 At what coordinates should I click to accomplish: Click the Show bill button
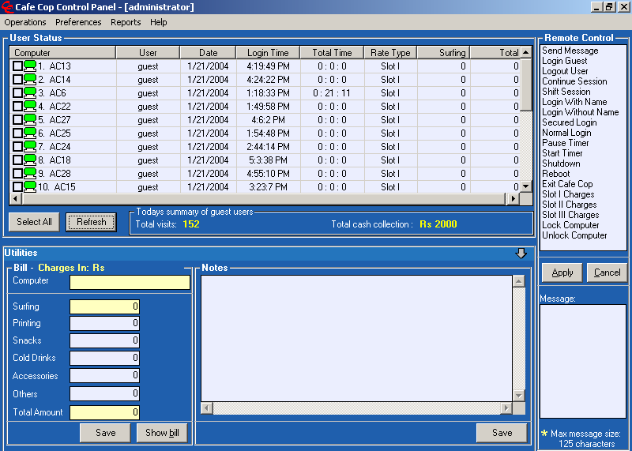(162, 433)
